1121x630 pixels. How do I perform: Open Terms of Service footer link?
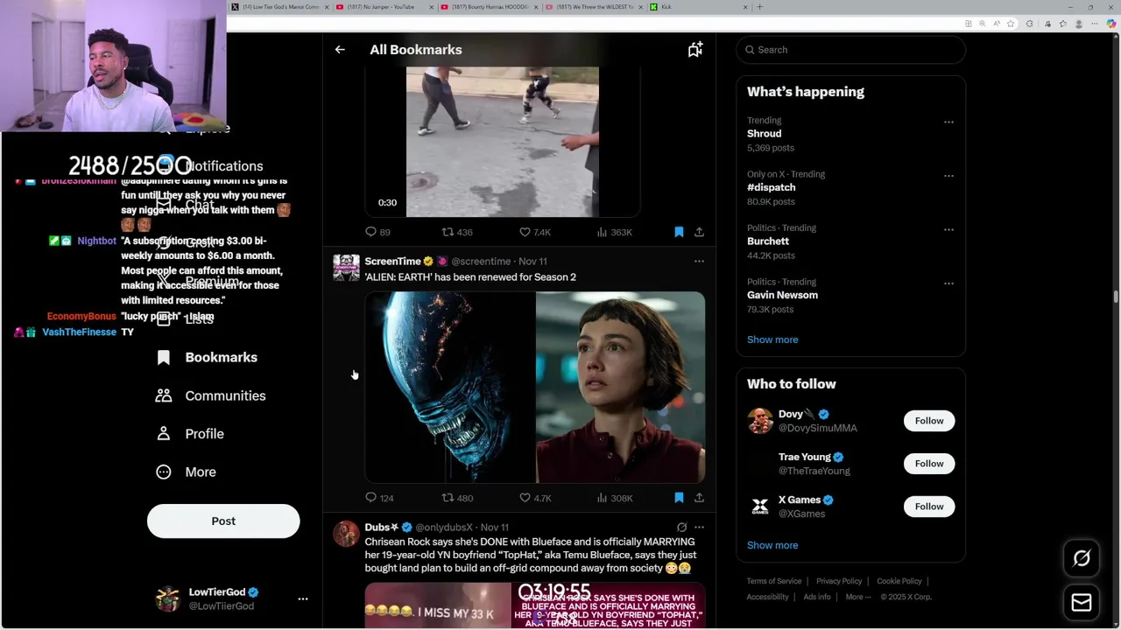[774, 581]
